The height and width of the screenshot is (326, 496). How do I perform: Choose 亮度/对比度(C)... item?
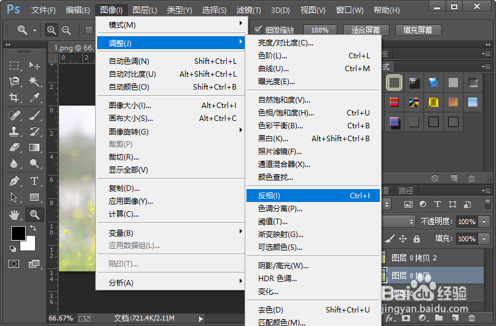pyautogui.click(x=313, y=42)
